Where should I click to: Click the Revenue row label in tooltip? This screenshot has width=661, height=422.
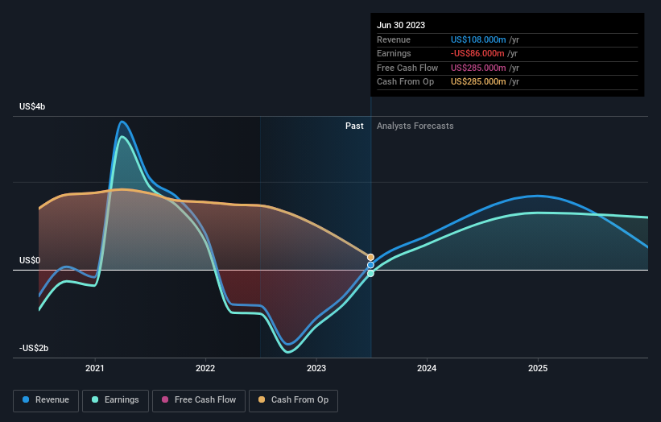pyautogui.click(x=394, y=39)
